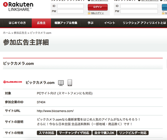Viewport: 167px width, 140px height.
Task: Click the マーチャンダイザ対応 feature badge
Action: tap(74, 133)
